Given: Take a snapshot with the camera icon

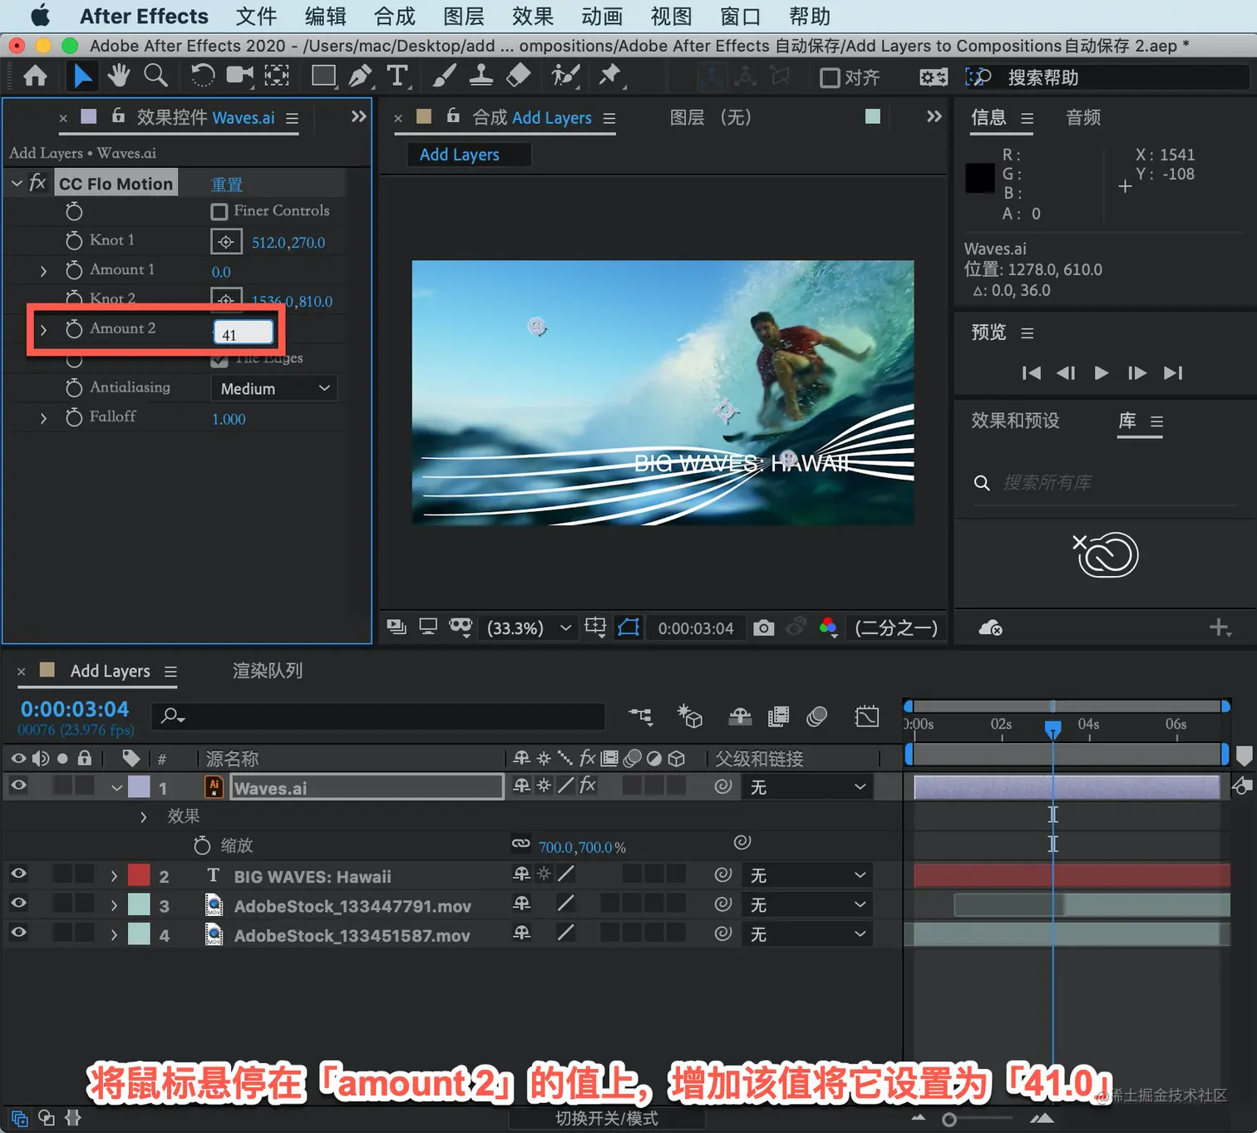Looking at the screenshot, I should 763,628.
